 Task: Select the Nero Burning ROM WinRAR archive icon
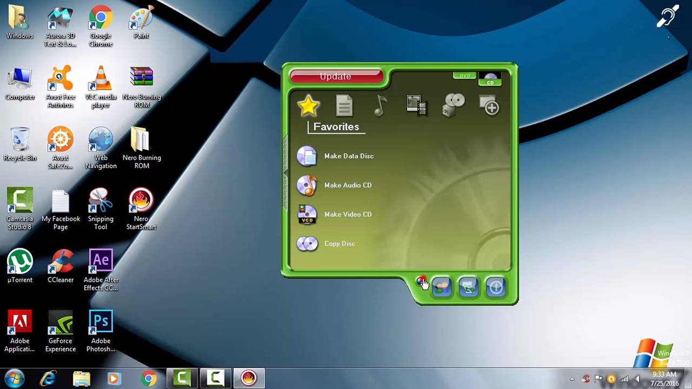pos(142,87)
